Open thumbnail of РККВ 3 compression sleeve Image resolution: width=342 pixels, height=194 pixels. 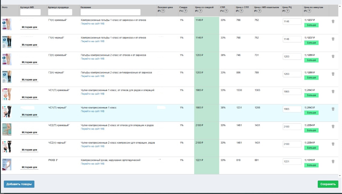[7, 164]
